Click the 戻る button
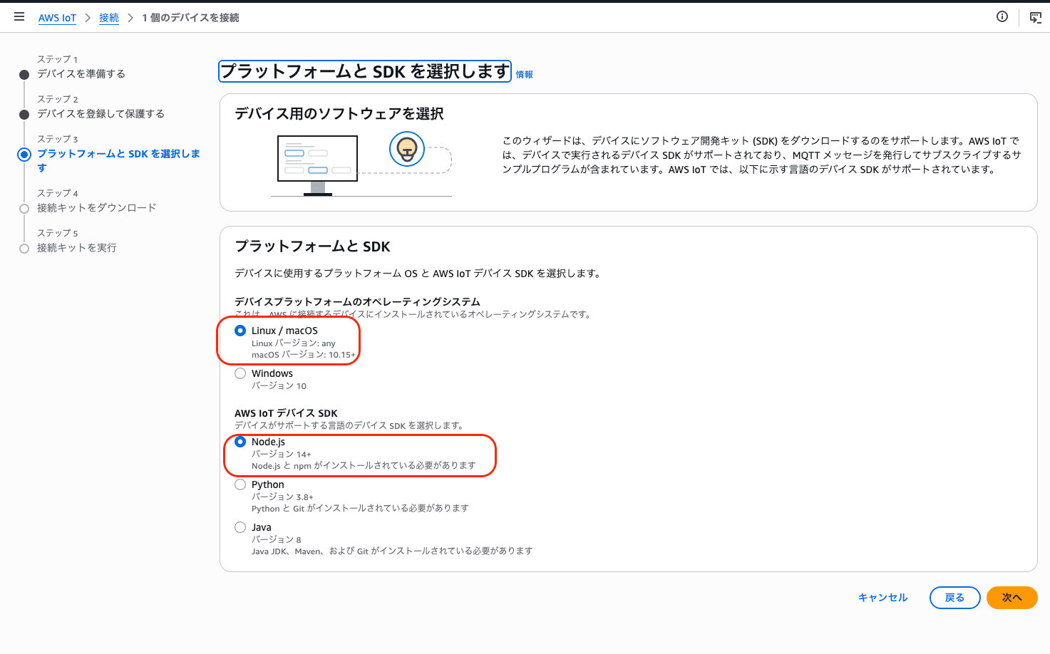 pos(955,598)
